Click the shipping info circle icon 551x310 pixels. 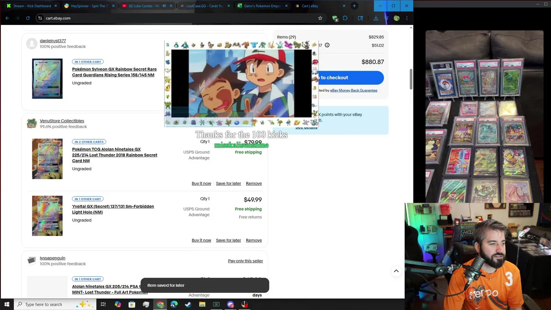[327, 45]
